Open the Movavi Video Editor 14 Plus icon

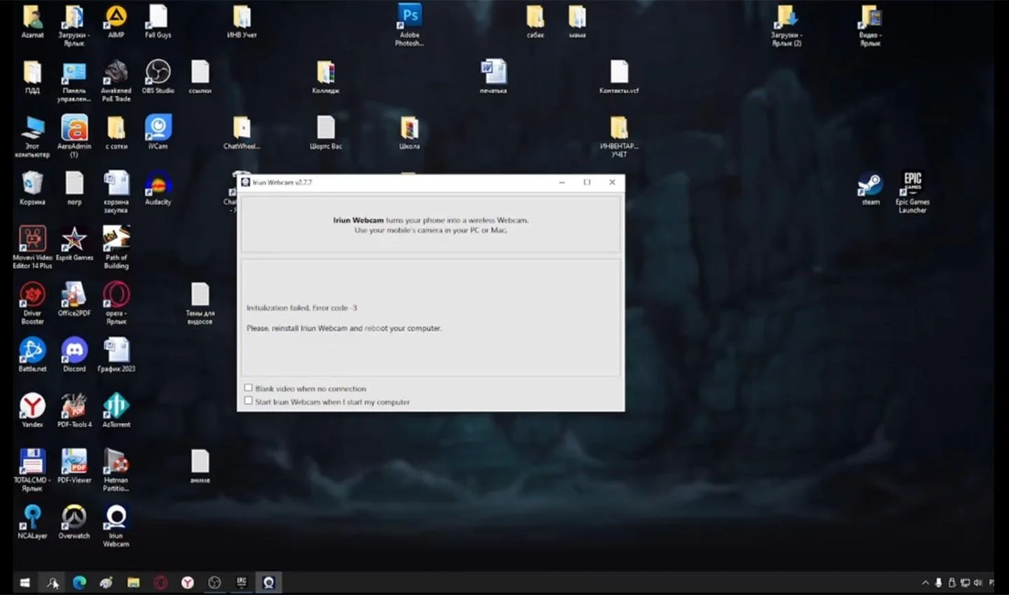[x=32, y=247]
